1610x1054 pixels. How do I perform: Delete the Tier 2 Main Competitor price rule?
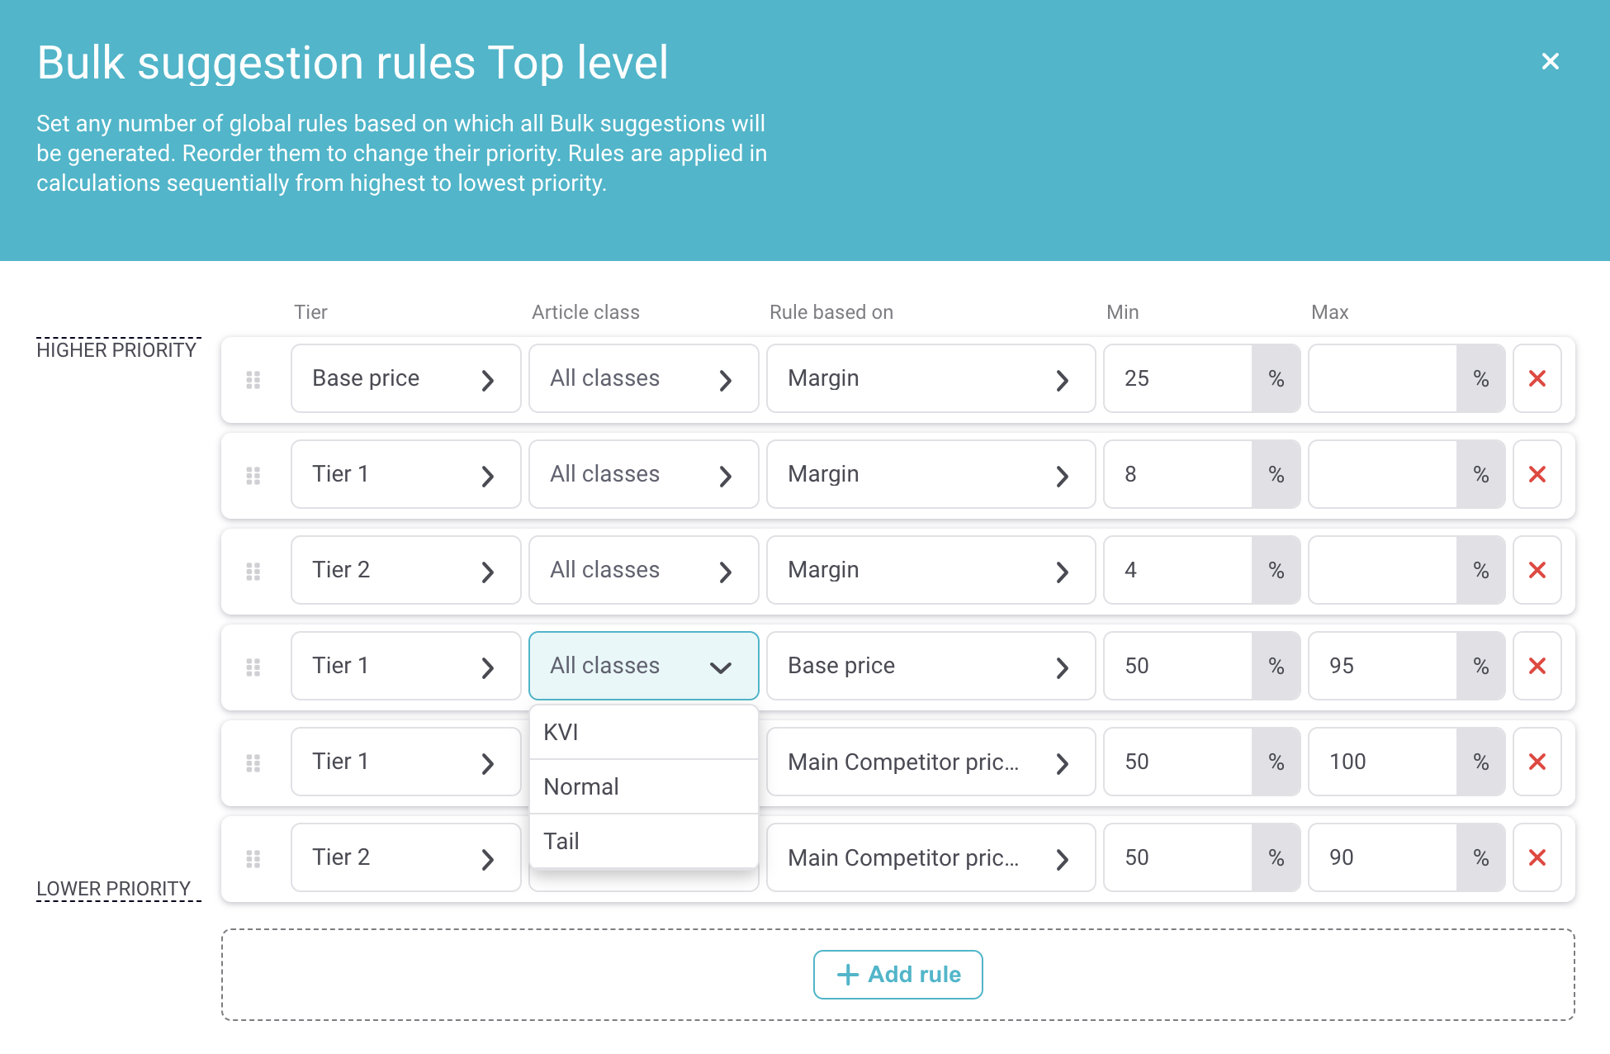[1537, 858]
